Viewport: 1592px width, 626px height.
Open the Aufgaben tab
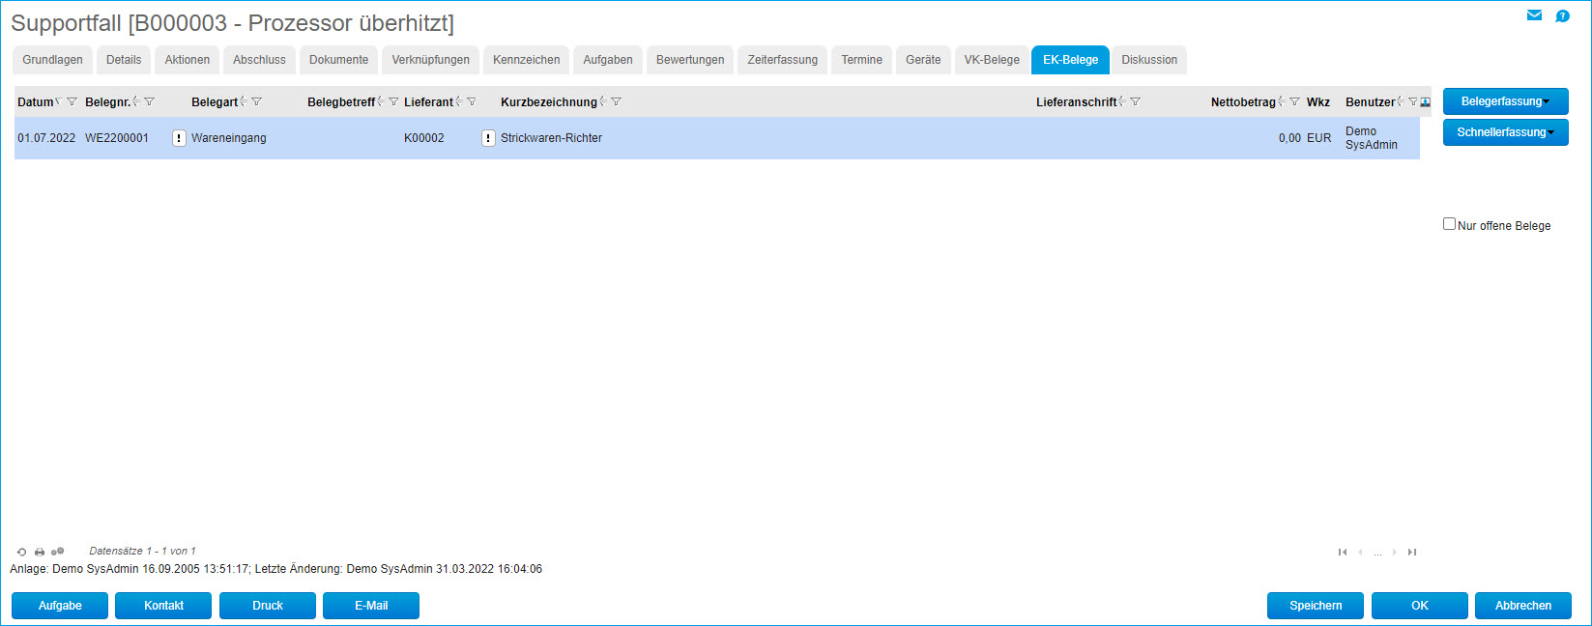tap(608, 60)
